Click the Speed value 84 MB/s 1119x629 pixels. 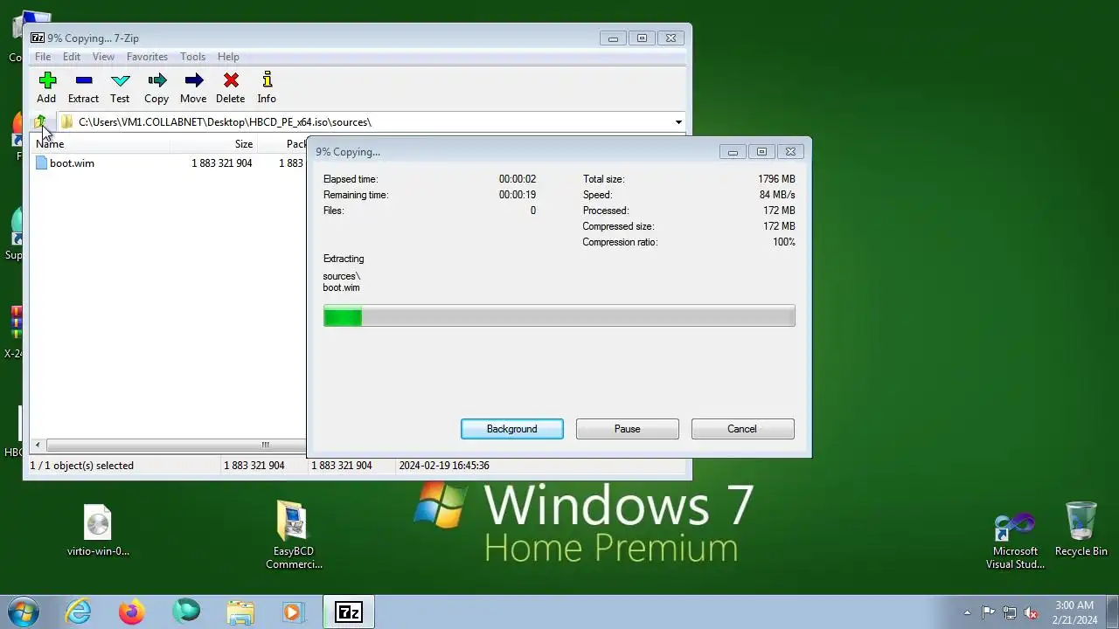(777, 195)
